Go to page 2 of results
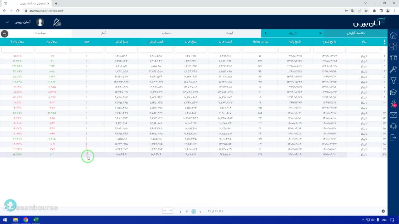This screenshot has width=399, height=224. [187, 212]
